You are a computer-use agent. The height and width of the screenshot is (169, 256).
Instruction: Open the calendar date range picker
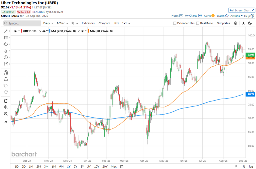[x=122, y=166]
